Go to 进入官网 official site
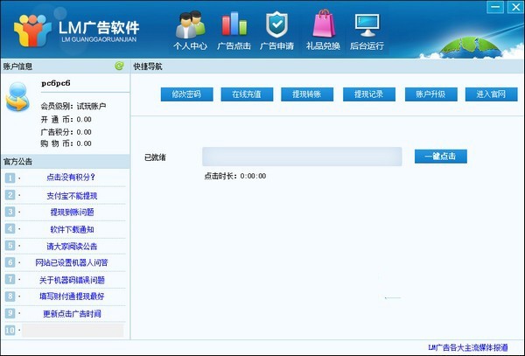 (491, 94)
